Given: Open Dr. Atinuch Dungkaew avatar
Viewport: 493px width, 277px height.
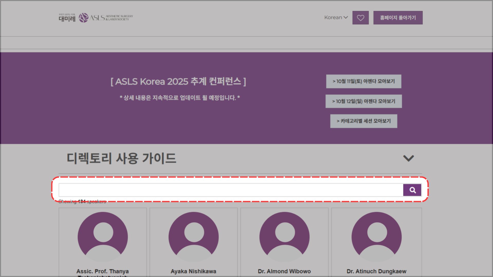Looking at the screenshot, I should [377, 237].
